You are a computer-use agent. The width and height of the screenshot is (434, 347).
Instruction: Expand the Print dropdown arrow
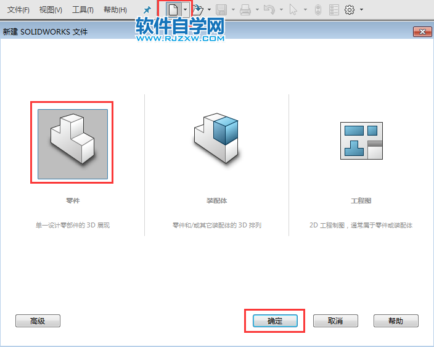258,10
